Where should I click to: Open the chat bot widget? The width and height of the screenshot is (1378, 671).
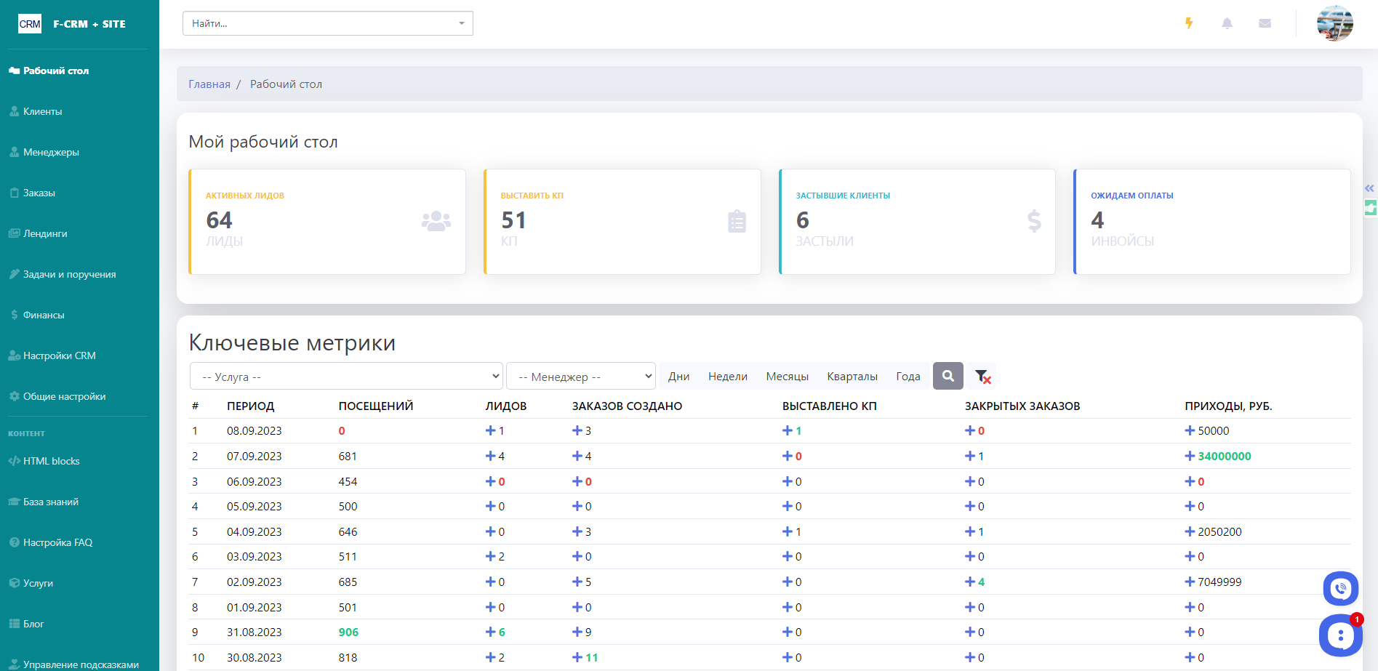[1339, 635]
